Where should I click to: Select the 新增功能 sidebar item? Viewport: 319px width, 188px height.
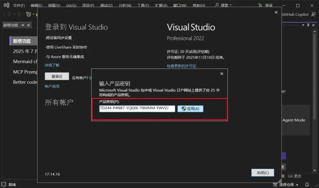coord(23,41)
